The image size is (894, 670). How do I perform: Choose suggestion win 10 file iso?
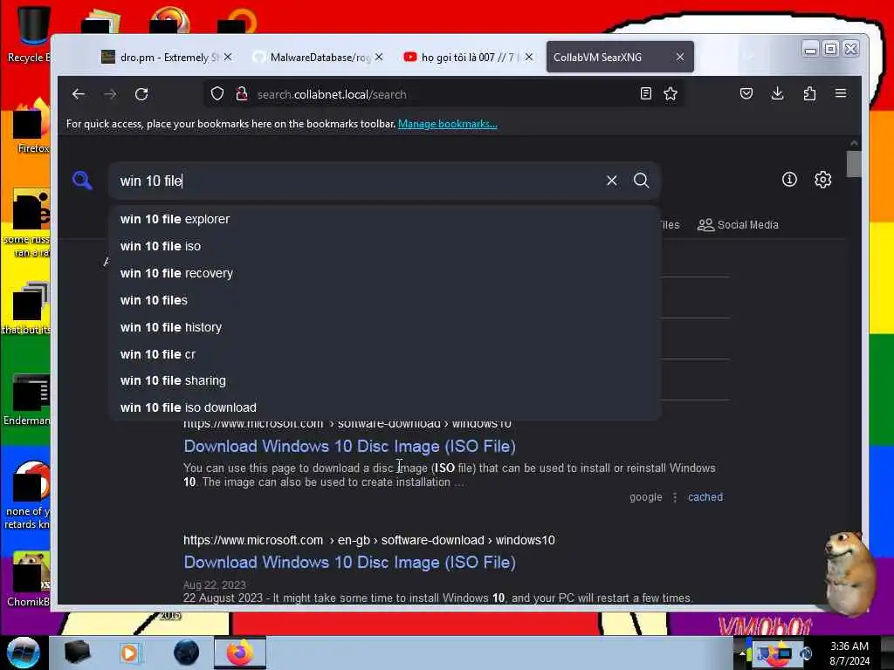pyautogui.click(x=385, y=246)
